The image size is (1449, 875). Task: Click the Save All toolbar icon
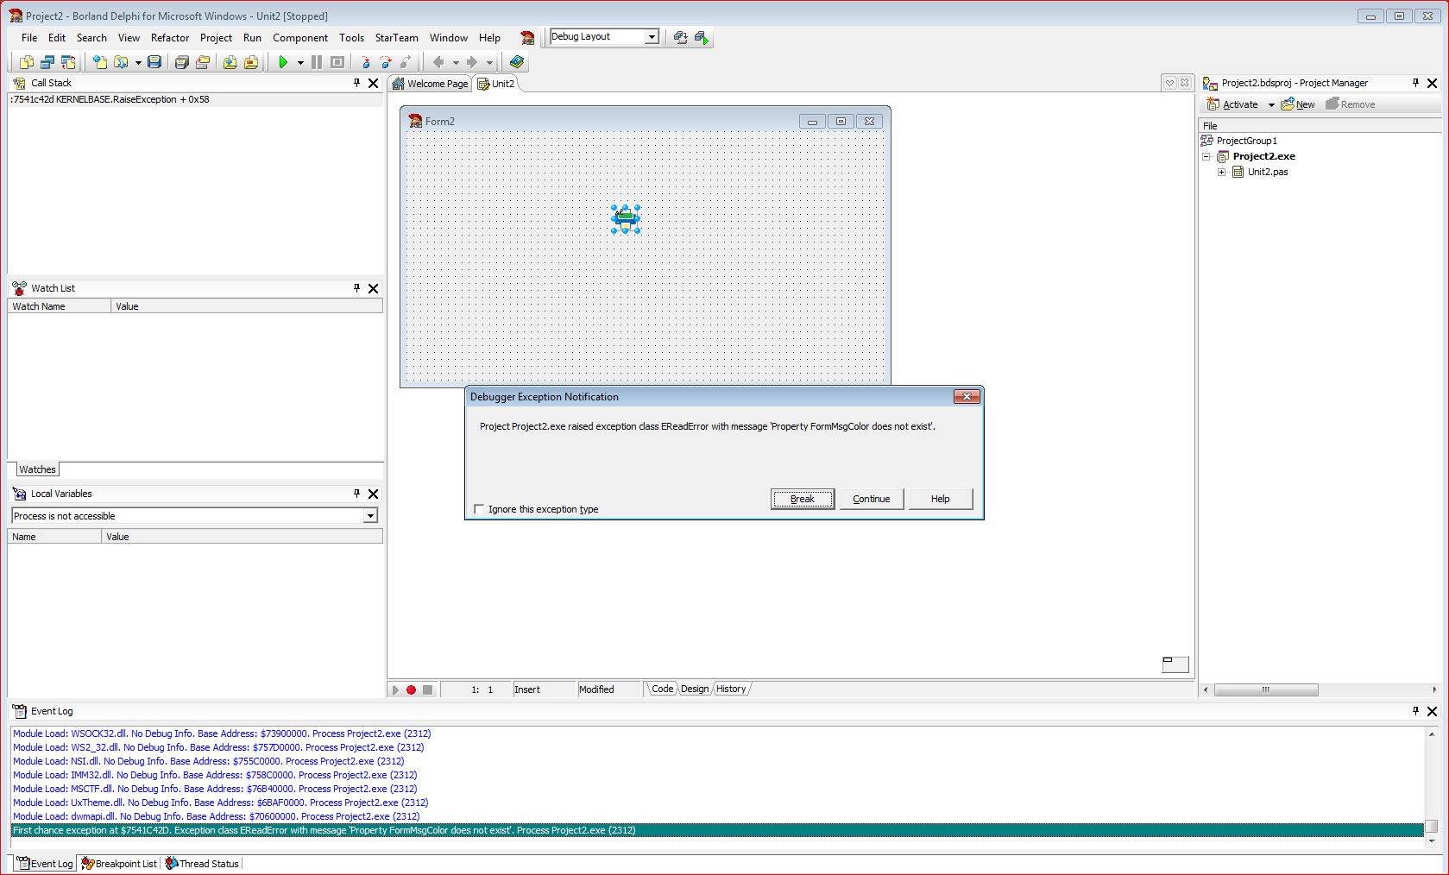[181, 62]
